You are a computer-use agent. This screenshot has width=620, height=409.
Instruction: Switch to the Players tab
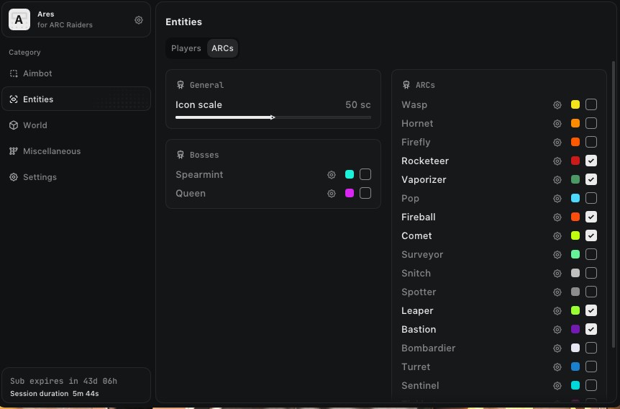click(x=186, y=48)
